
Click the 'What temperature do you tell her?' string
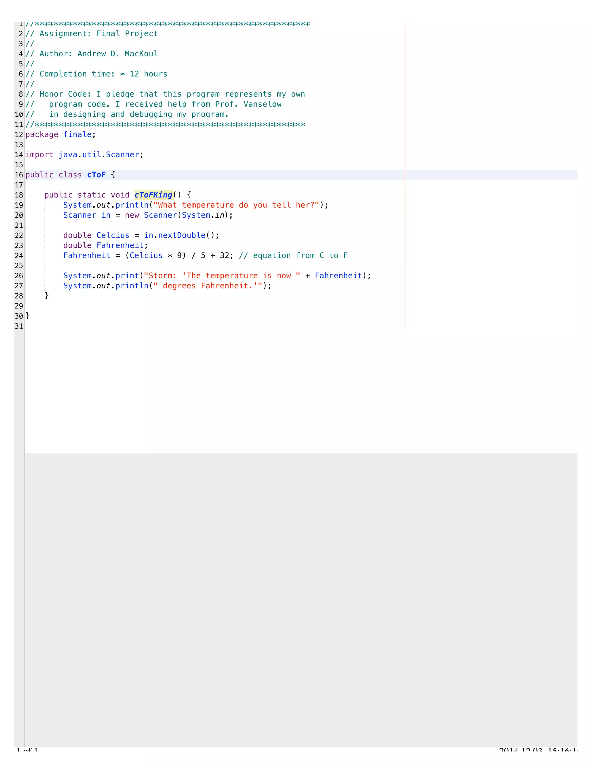236,205
